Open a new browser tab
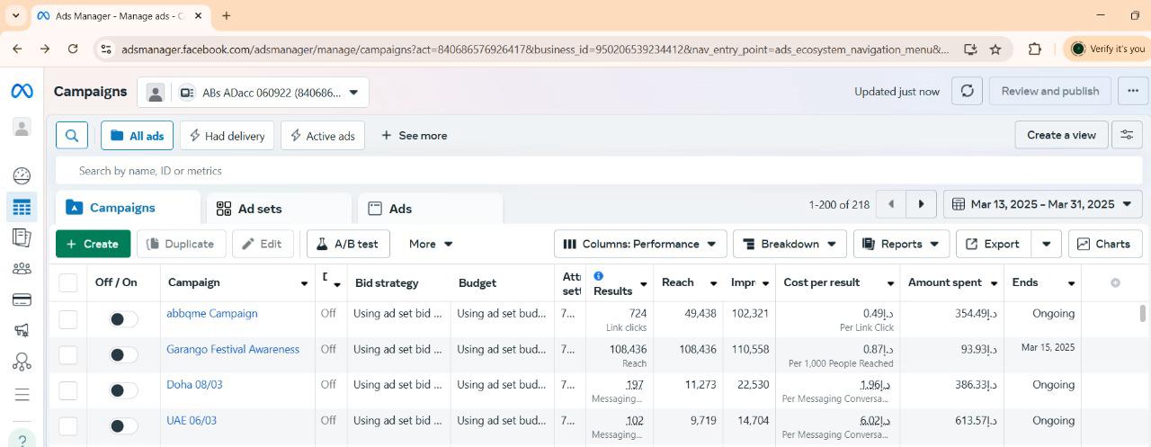 [226, 15]
